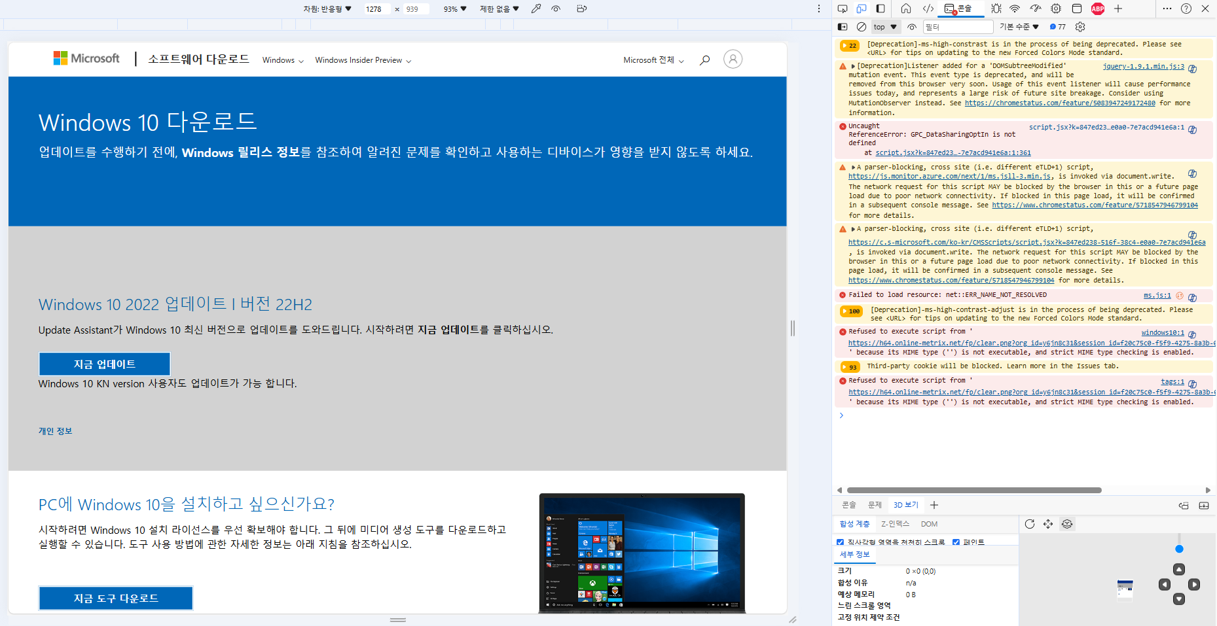Screen dimensions: 1217x626
Task: Clear the console with the ban icon
Action: tap(862, 27)
